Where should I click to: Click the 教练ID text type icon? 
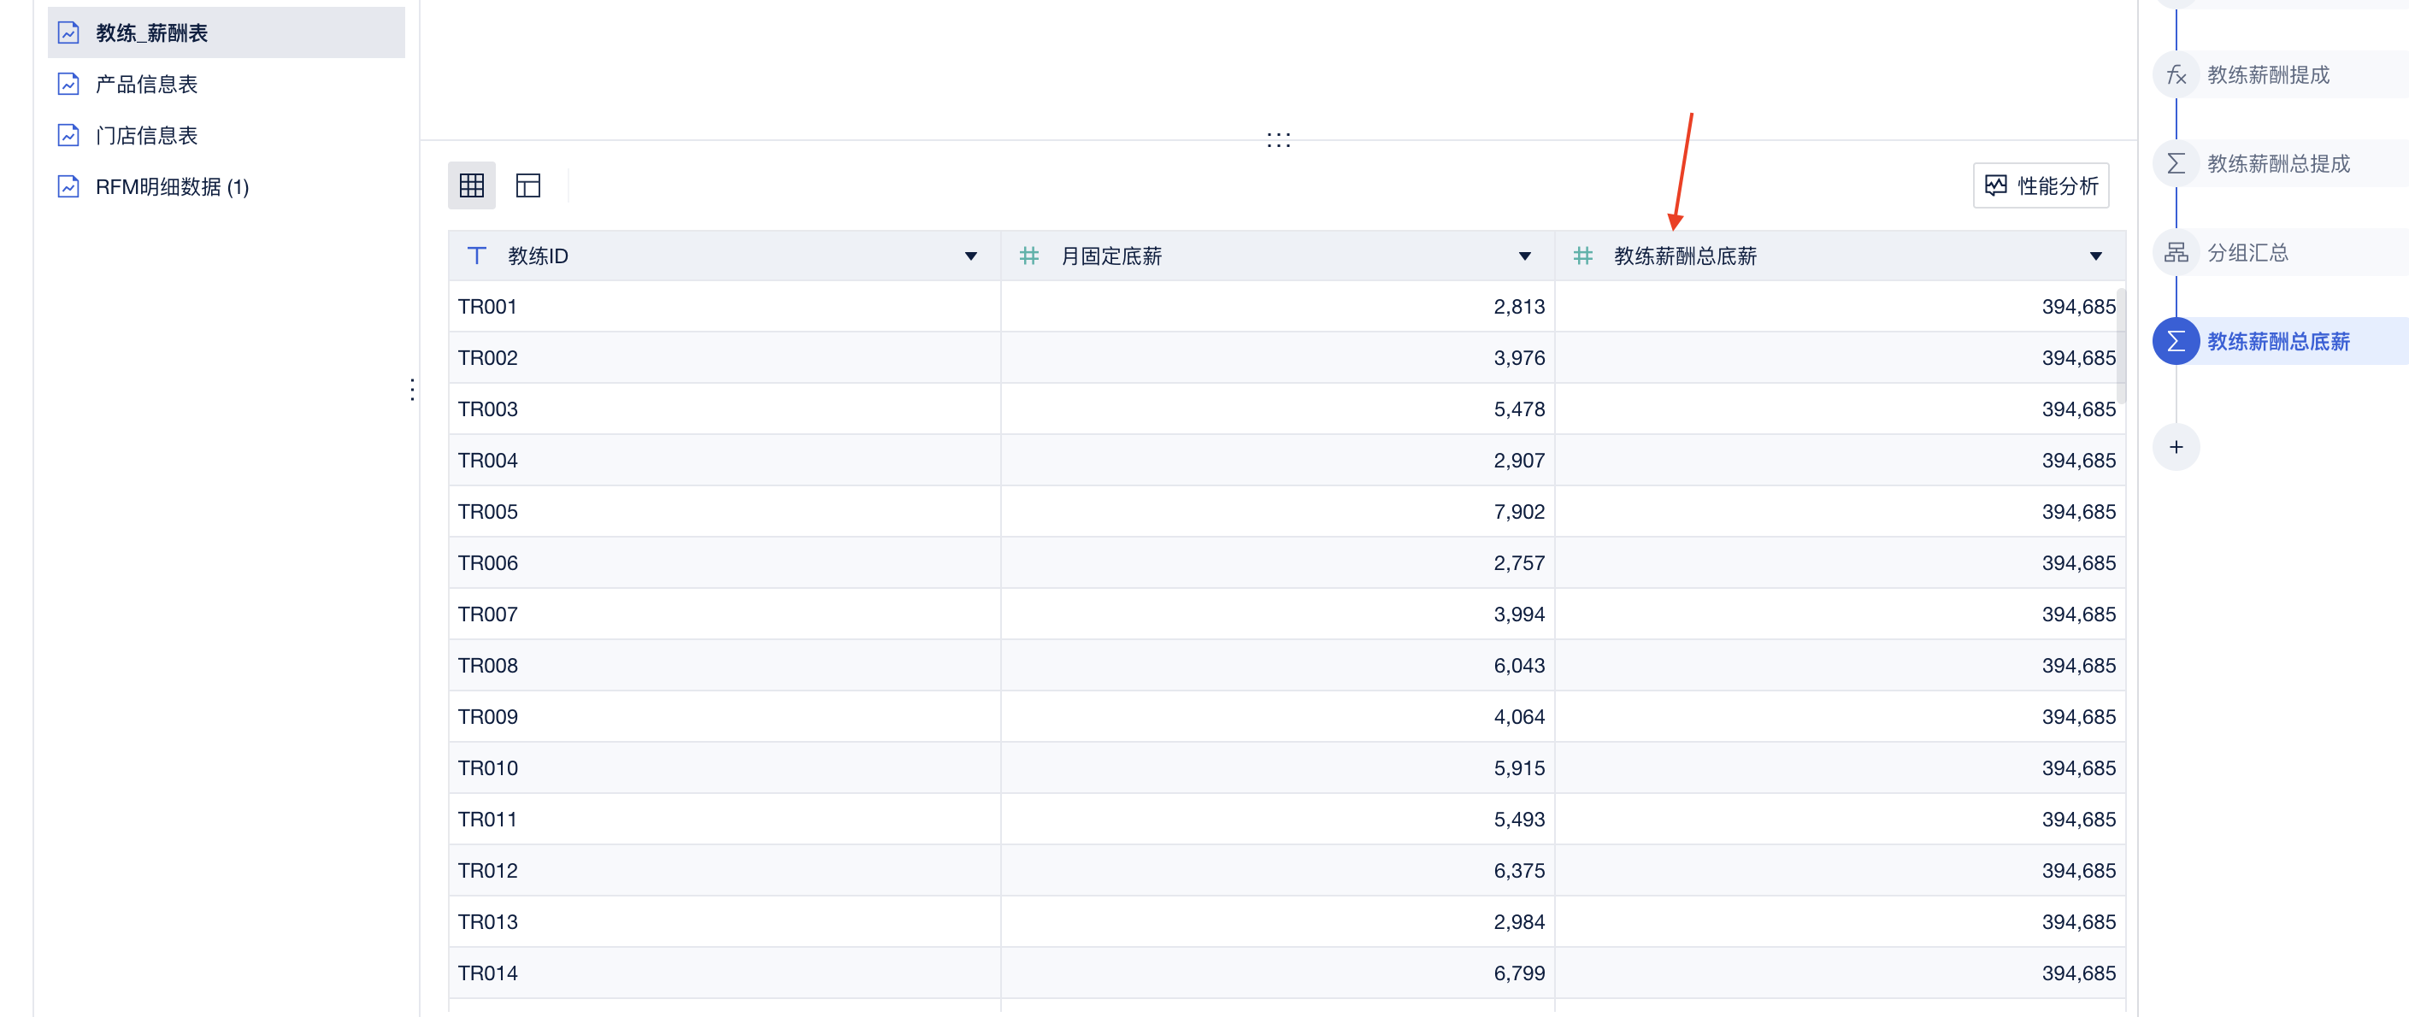[476, 256]
